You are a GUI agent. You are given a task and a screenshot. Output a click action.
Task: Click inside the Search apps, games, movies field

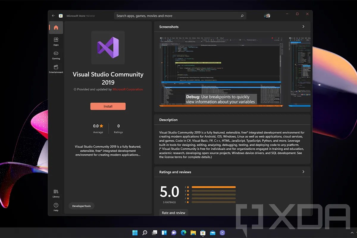[x=180, y=16]
